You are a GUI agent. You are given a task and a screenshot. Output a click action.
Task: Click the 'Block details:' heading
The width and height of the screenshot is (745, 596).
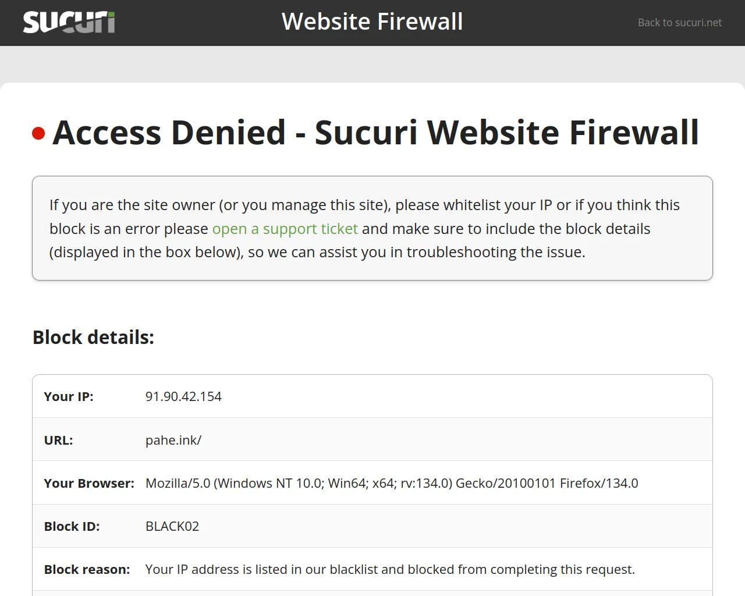click(x=93, y=338)
